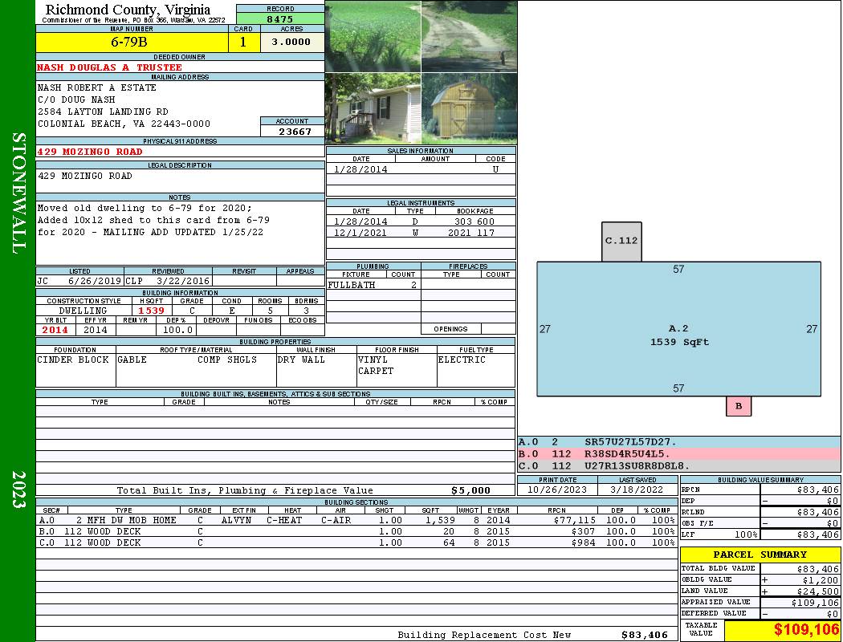The image size is (843, 642).
Task: Click the green record number 8475
Action: [x=279, y=18]
